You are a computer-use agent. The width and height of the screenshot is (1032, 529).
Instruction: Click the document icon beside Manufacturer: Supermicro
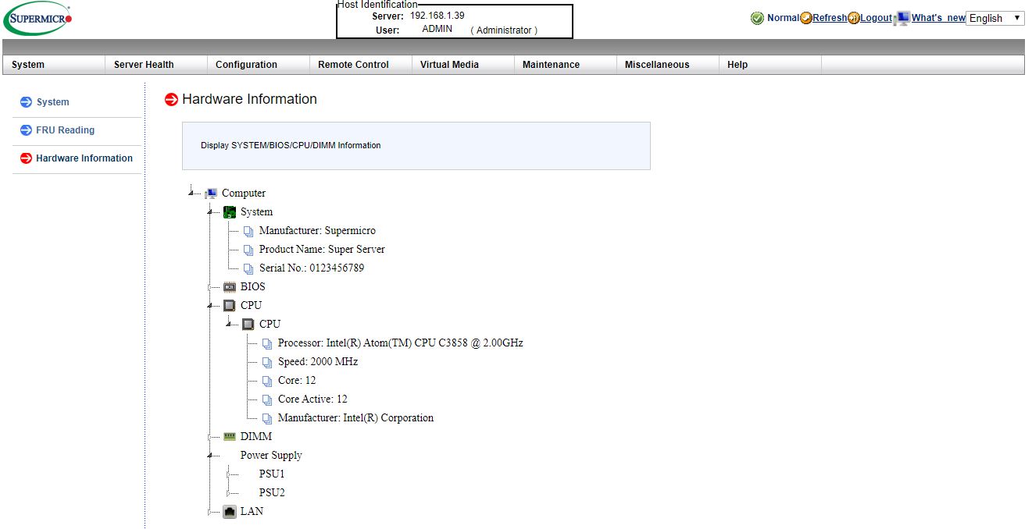point(248,231)
